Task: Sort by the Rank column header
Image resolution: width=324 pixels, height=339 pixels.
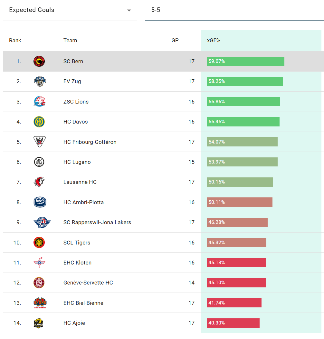Action: [x=15, y=41]
